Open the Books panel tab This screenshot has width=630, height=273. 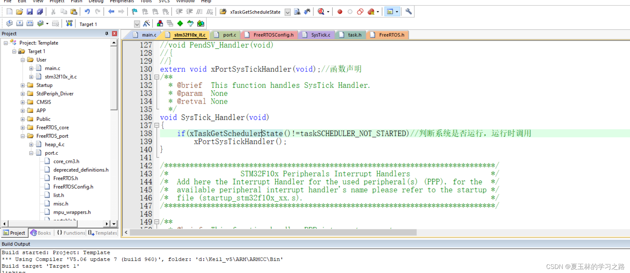pos(40,233)
